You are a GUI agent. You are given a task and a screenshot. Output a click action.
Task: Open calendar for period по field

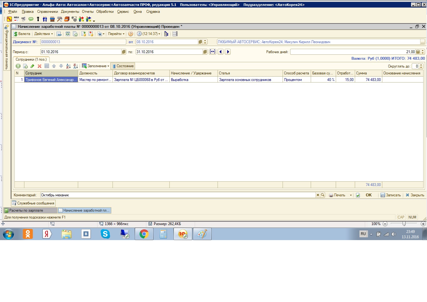205,52
